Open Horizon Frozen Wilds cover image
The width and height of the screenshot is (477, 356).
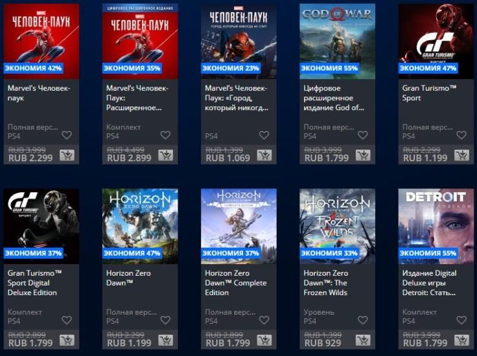click(338, 227)
